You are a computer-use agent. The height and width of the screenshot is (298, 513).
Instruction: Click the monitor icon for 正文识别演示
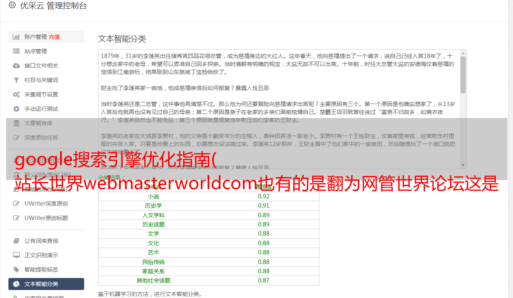(x=16, y=255)
